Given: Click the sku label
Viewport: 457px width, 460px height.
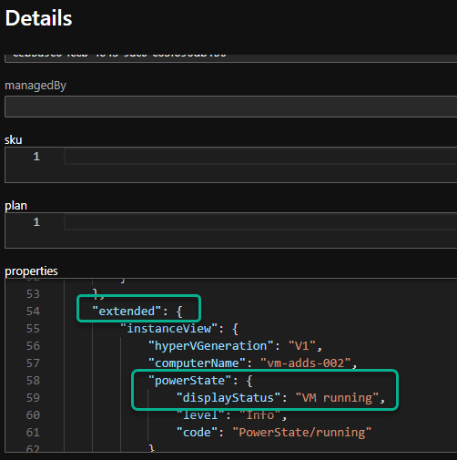Looking at the screenshot, I should tap(14, 140).
